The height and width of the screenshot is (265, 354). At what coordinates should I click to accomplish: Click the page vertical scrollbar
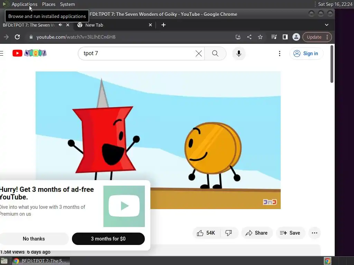(332, 64)
